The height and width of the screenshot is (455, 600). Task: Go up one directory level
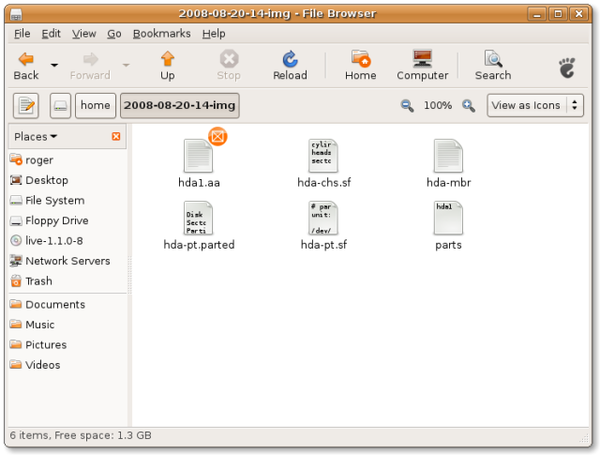pos(168,66)
